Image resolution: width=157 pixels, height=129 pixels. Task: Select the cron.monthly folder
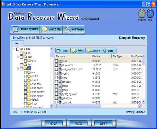tap(38, 92)
